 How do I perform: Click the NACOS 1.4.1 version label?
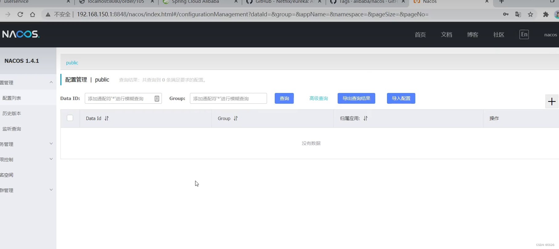[22, 61]
